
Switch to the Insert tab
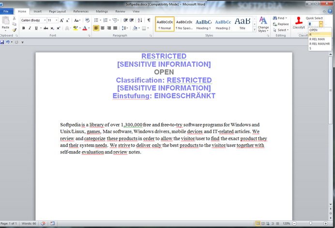(x=37, y=11)
